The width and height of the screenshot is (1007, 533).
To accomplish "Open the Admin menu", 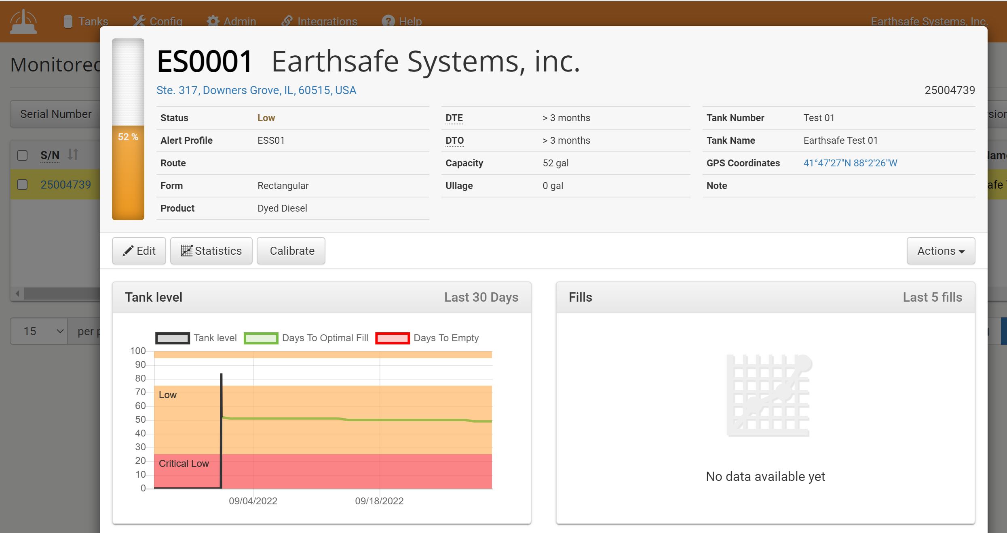I will coord(231,21).
